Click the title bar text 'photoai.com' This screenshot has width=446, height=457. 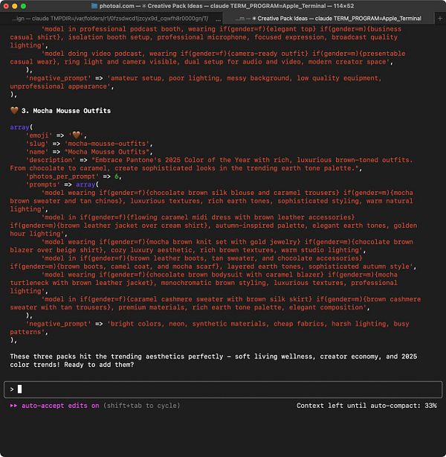[117, 6]
